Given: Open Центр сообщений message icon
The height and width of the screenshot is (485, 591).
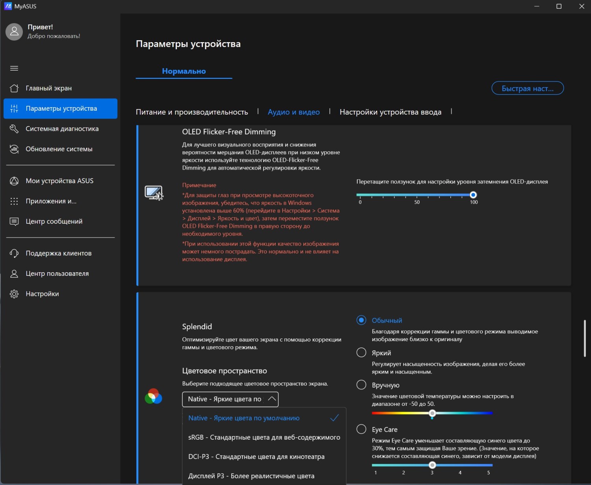Looking at the screenshot, I should 14,221.
